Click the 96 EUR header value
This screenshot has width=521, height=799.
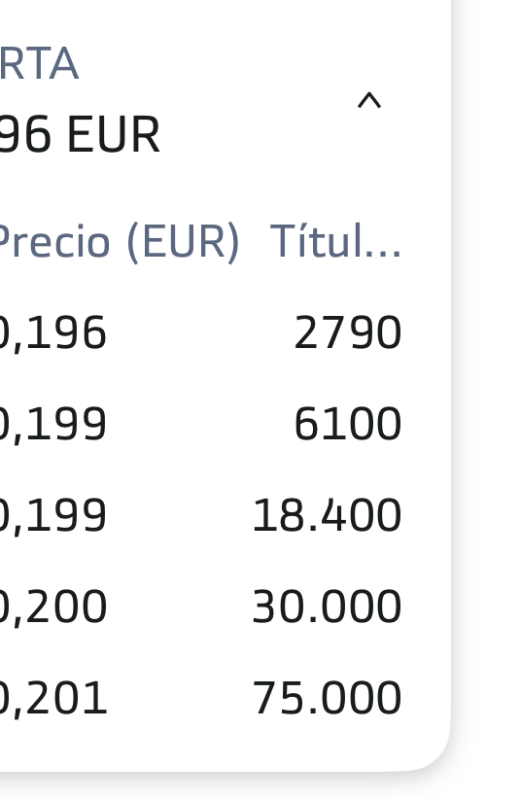point(80,134)
